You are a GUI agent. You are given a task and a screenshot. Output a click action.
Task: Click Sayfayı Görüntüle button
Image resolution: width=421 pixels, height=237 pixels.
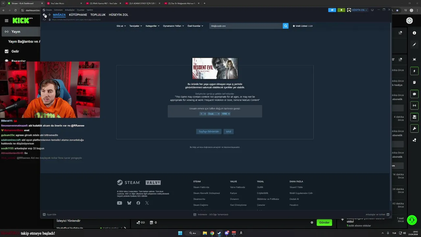209,131
